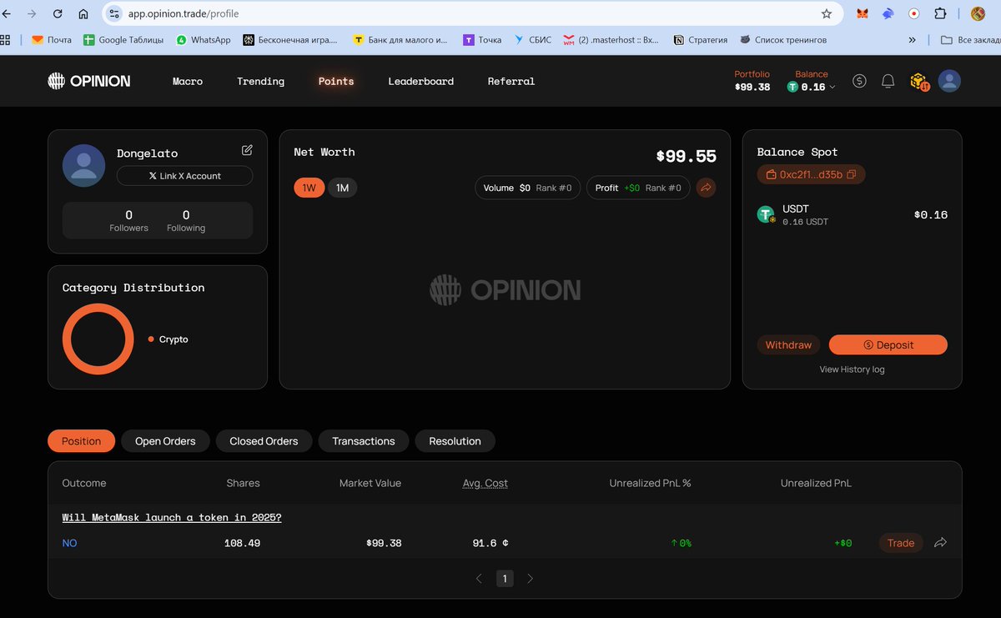Click the Volume rank pill

point(528,188)
